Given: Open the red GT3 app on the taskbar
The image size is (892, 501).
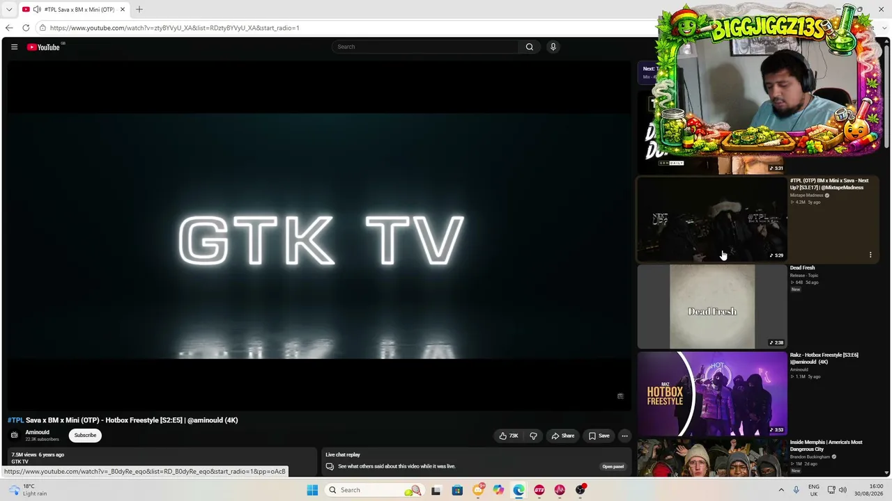Looking at the screenshot, I should pos(539,490).
